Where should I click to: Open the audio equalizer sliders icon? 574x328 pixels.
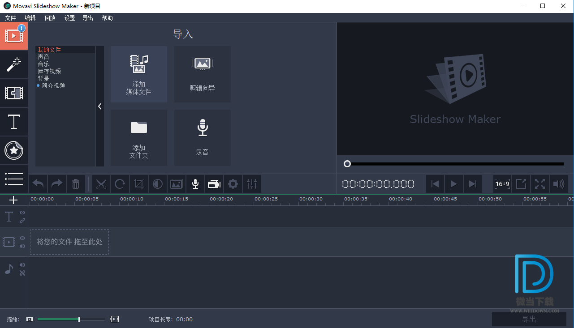point(252,184)
